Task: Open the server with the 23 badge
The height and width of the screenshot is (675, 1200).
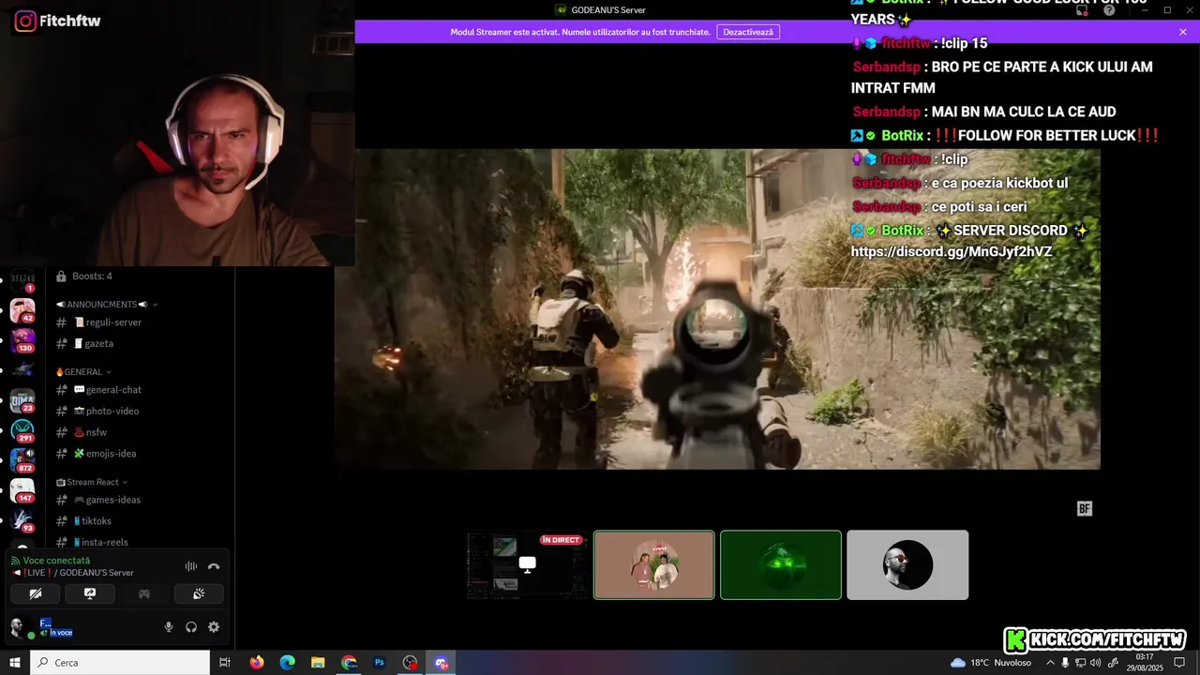Action: coord(22,400)
